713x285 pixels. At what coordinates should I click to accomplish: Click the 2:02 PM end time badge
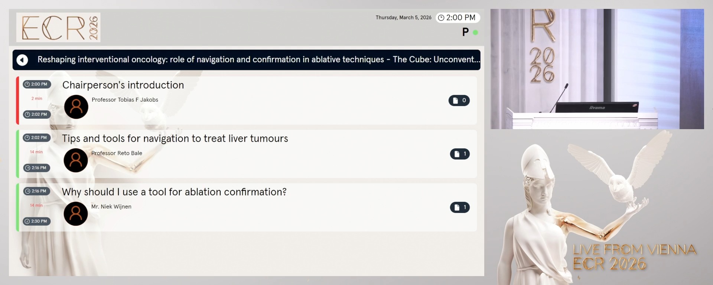pos(37,114)
